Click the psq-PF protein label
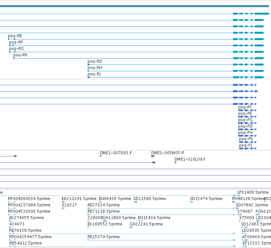 coord(245,107)
